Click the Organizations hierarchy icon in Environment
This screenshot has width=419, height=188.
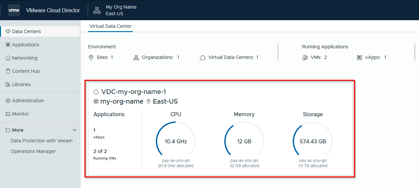(x=136, y=58)
